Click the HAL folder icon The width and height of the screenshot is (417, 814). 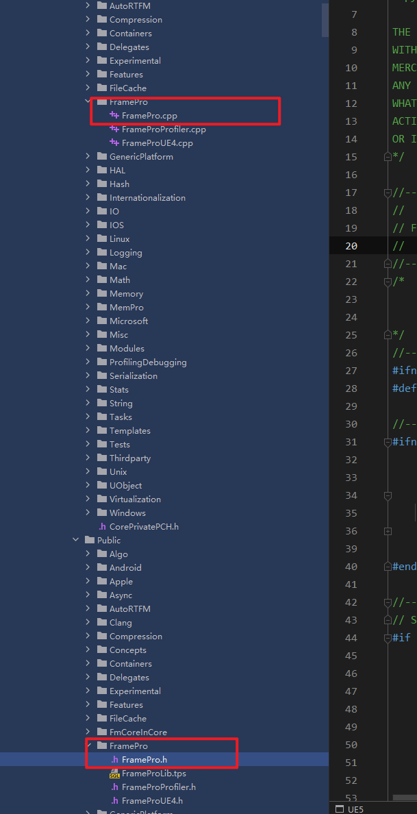tap(101, 171)
